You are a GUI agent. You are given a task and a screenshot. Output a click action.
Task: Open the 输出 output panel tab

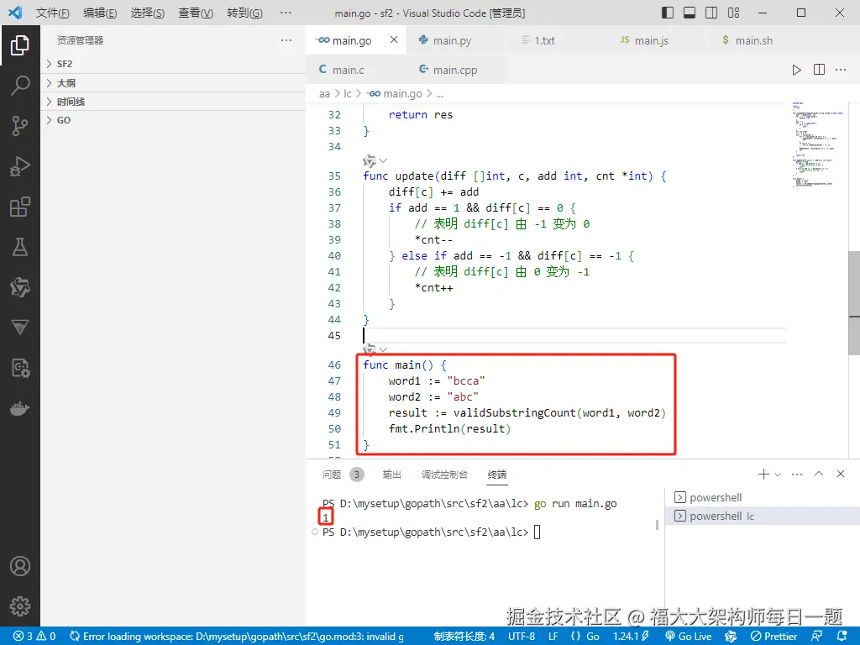391,475
